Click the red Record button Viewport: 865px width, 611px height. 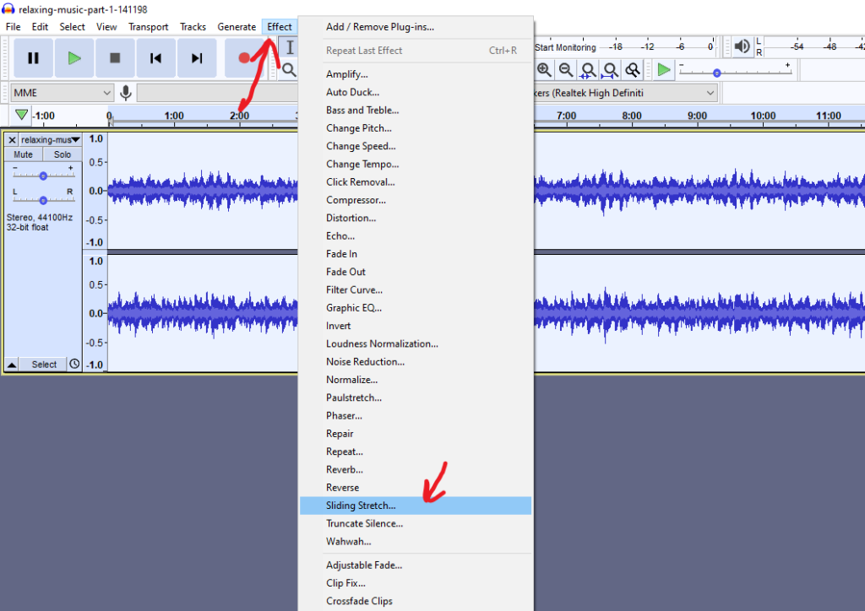[243, 58]
